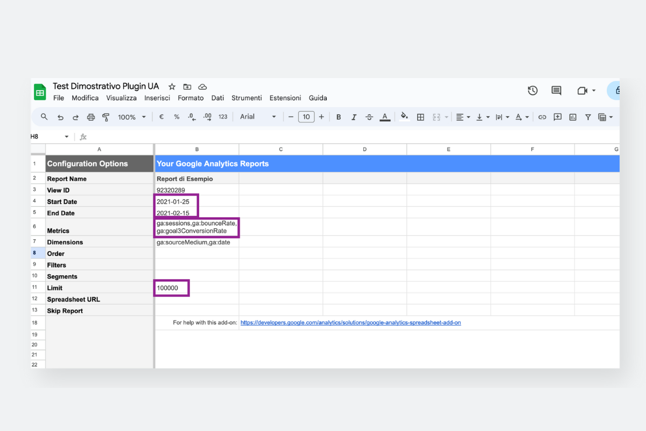Decrease decimal places
This screenshot has width=646, height=431.
pyautogui.click(x=192, y=117)
